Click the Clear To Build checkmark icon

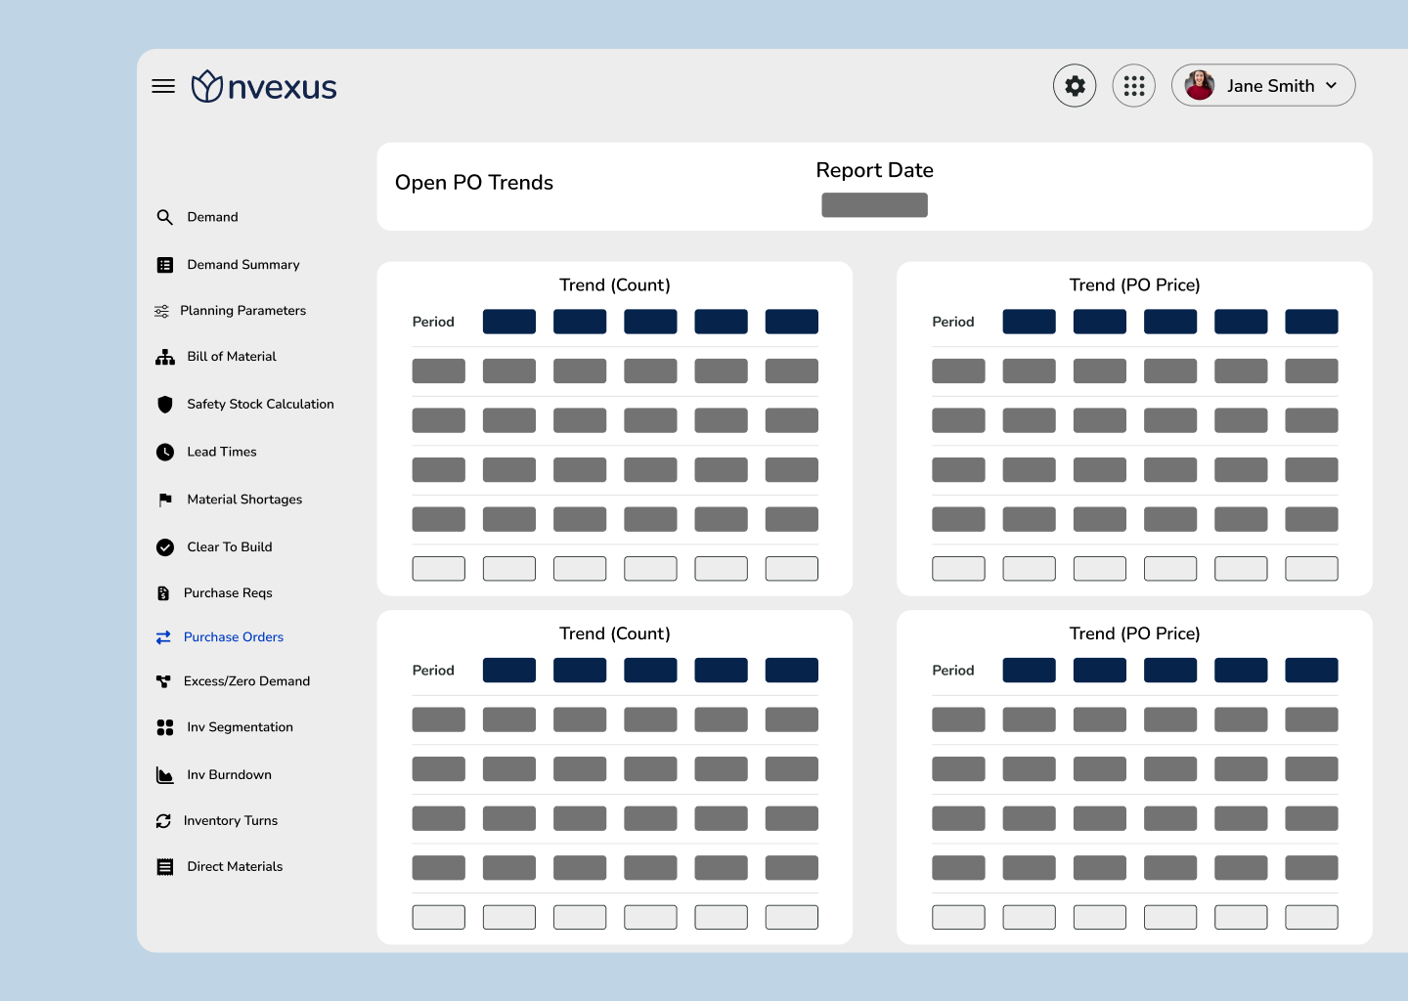point(165,547)
